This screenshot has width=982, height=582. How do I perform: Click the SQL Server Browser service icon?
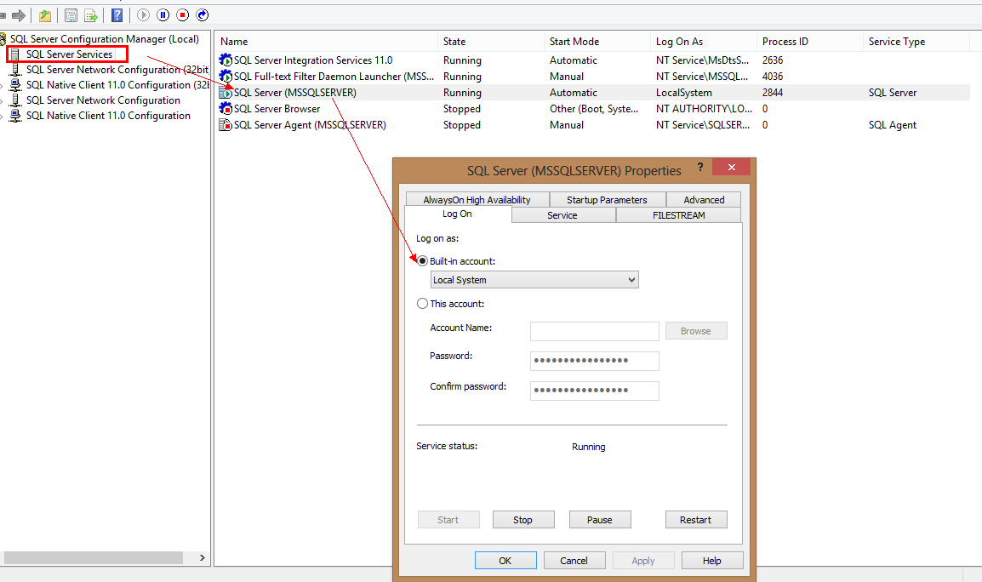(226, 109)
